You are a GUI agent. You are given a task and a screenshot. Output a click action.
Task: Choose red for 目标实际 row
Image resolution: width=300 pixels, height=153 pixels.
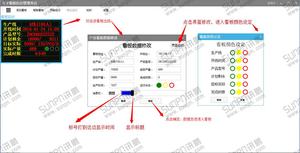tap(245, 84)
